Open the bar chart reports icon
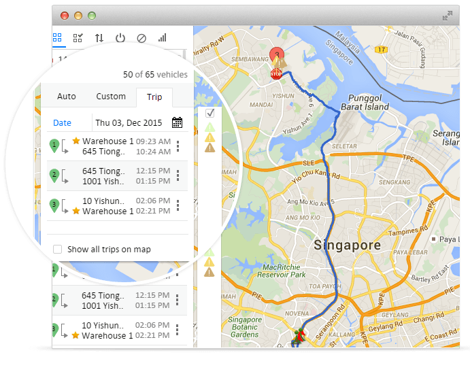The height and width of the screenshot is (374, 470). pyautogui.click(x=162, y=37)
